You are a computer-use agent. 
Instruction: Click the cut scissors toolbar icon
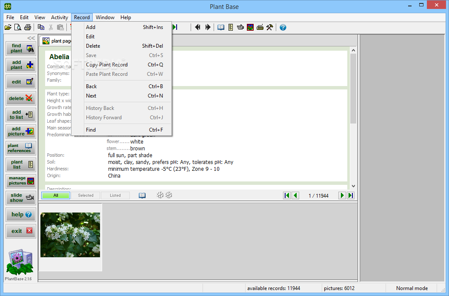51,27
